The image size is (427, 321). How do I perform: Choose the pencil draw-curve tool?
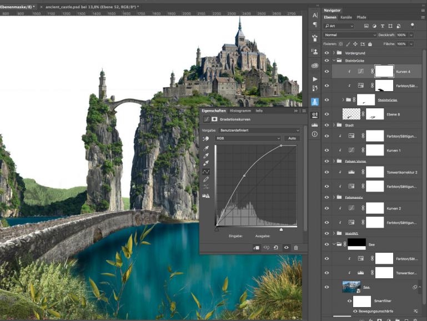[x=207, y=179]
